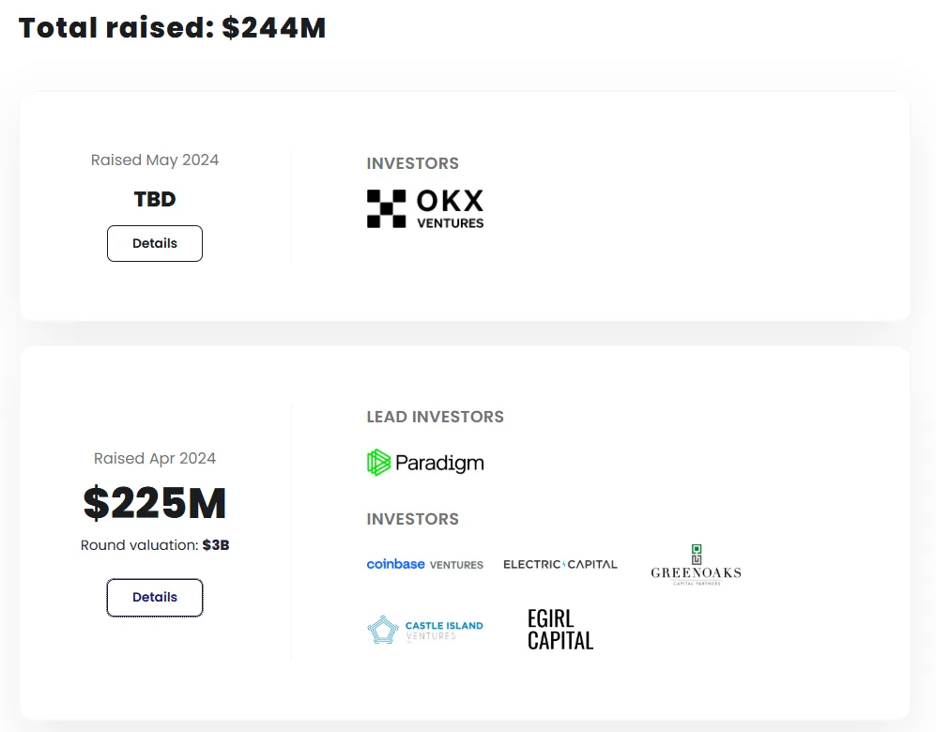Viewport: 936px width, 732px height.
Task: Select the $225M raise amount
Action: [155, 504]
